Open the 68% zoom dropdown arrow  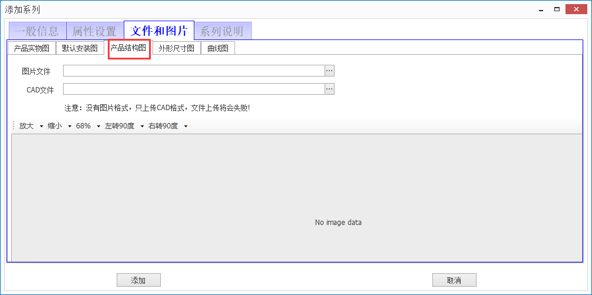click(x=98, y=127)
